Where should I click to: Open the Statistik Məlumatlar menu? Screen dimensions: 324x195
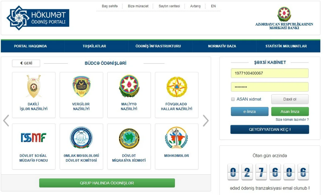tap(286, 46)
